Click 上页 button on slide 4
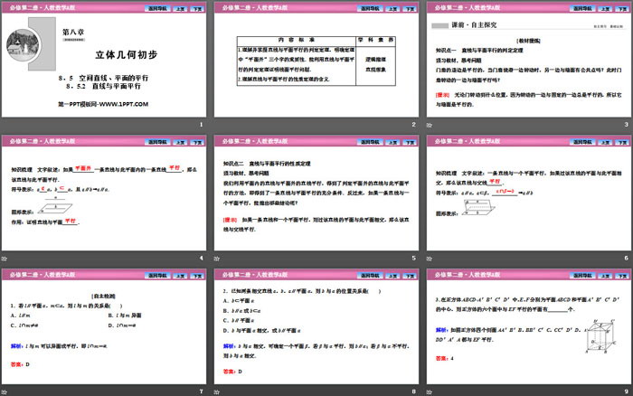Screen dimensions: 633x396 click(x=180, y=142)
